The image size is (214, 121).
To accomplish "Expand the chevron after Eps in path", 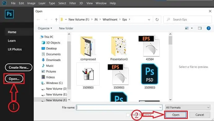I will pos(129,19).
